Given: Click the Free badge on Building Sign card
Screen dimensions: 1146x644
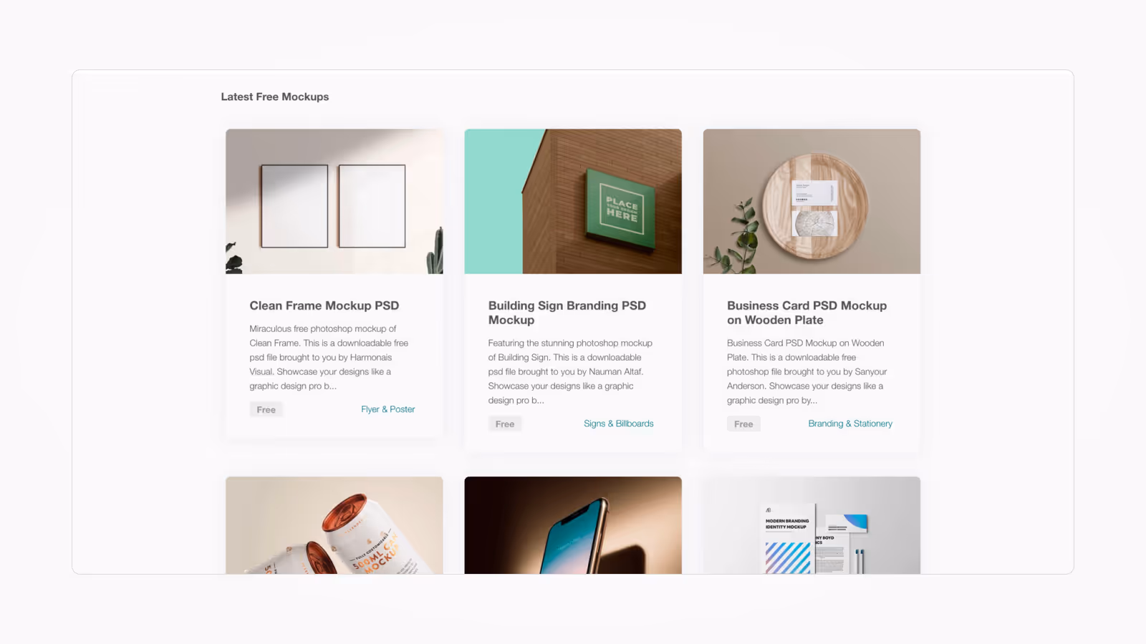Looking at the screenshot, I should click(505, 424).
